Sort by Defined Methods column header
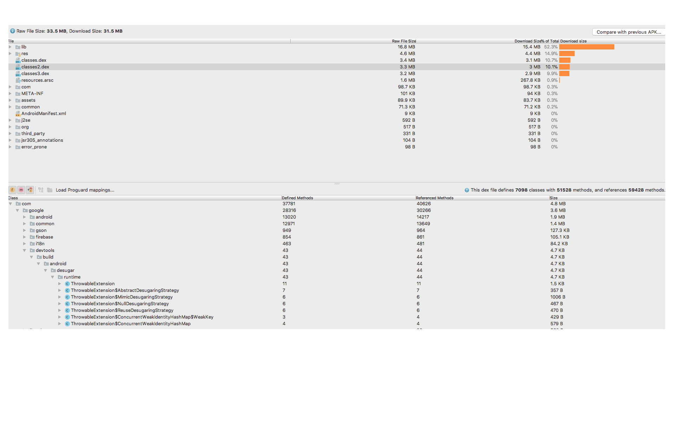 pyautogui.click(x=297, y=198)
